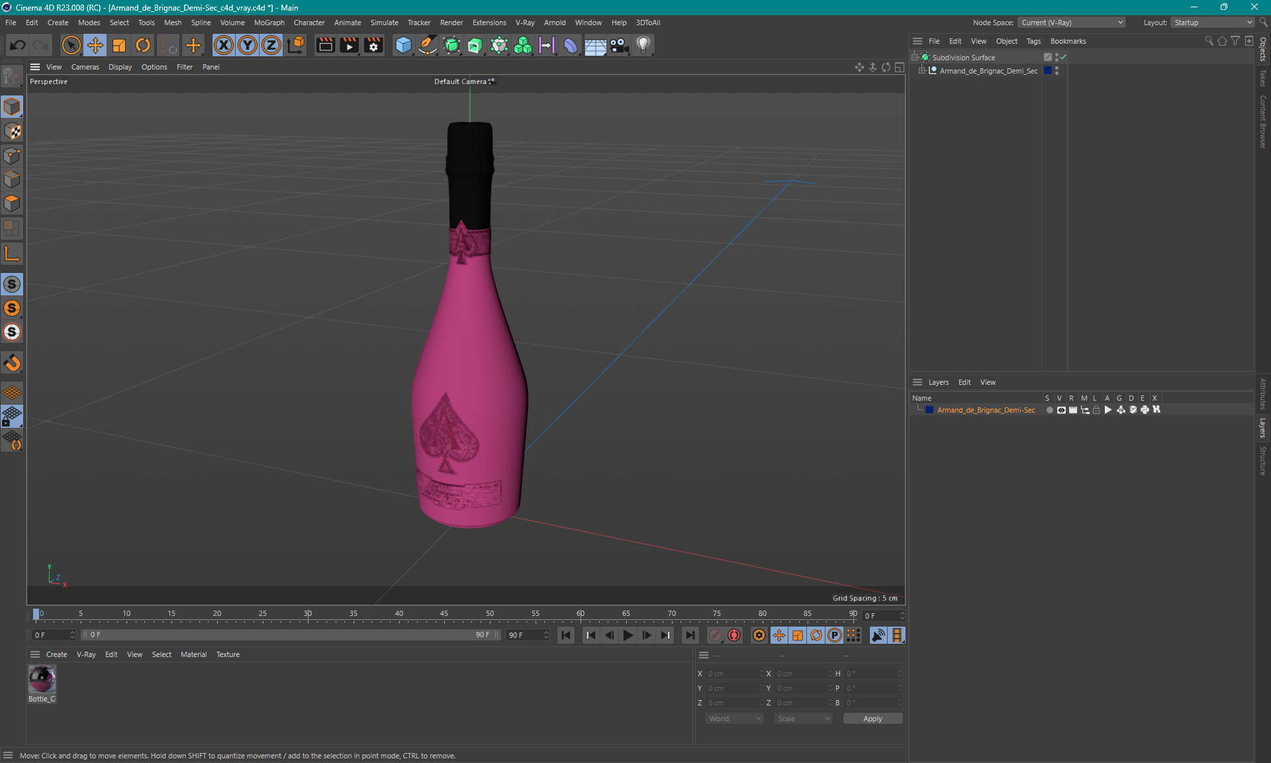Click the Undo arrow icon
The height and width of the screenshot is (763, 1271).
tap(18, 45)
